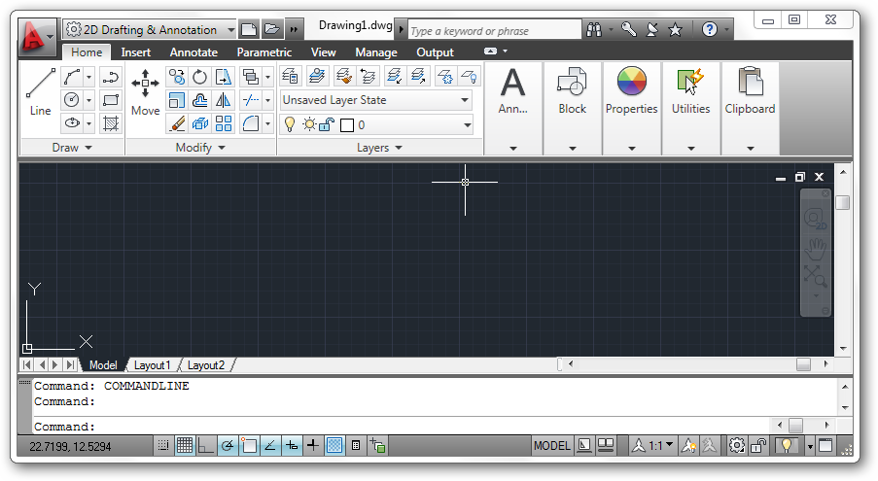Switch to the Parametric ribbon tab
This screenshot has height=481, width=878.
[x=264, y=52]
